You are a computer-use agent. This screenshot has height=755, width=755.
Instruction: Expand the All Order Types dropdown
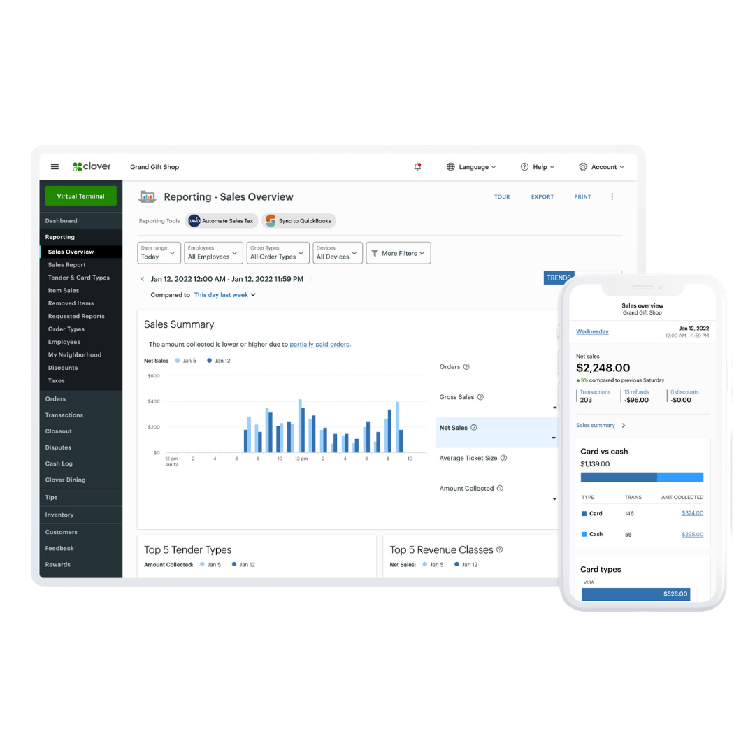pyautogui.click(x=278, y=253)
